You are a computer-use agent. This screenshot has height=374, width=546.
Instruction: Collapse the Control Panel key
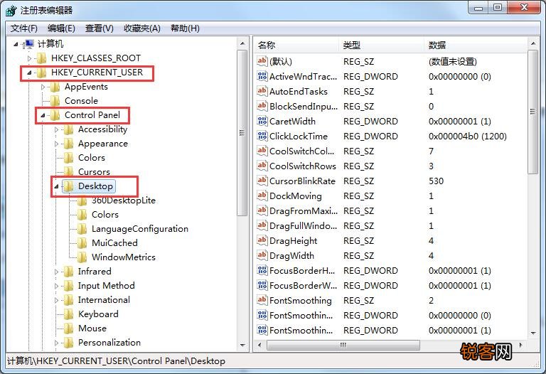43,115
